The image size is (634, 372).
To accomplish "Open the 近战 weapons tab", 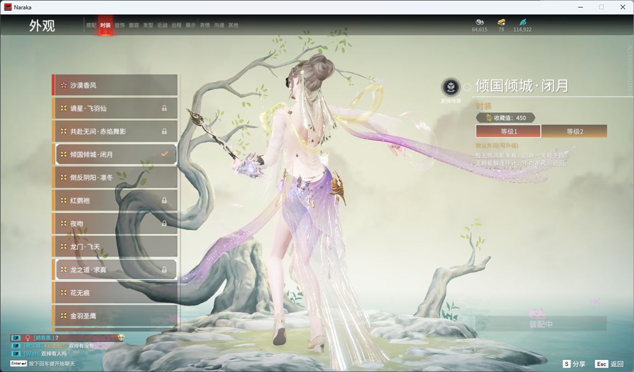I will pyautogui.click(x=162, y=25).
